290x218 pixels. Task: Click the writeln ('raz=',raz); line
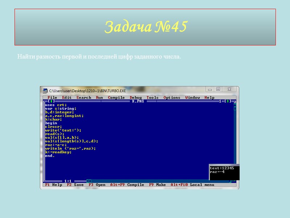(70, 149)
